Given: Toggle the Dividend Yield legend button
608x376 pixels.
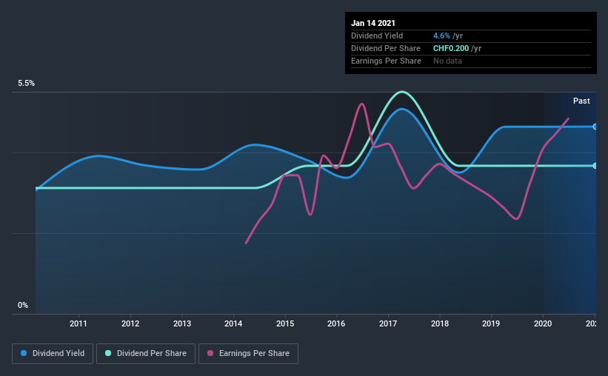Looking at the screenshot, I should click(x=53, y=354).
